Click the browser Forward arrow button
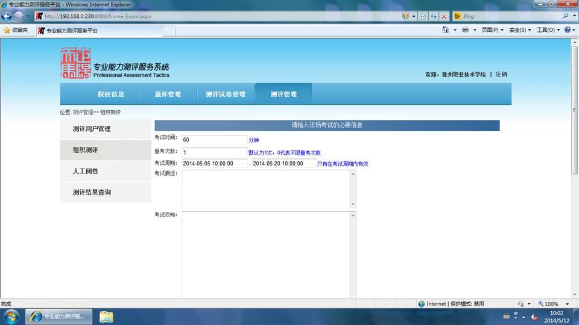579x325 pixels. click(19, 16)
